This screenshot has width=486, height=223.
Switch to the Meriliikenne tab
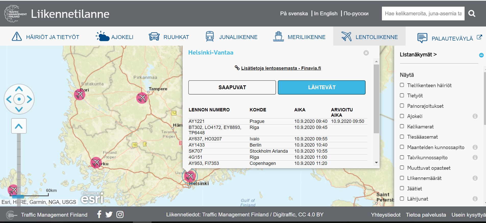coord(299,37)
